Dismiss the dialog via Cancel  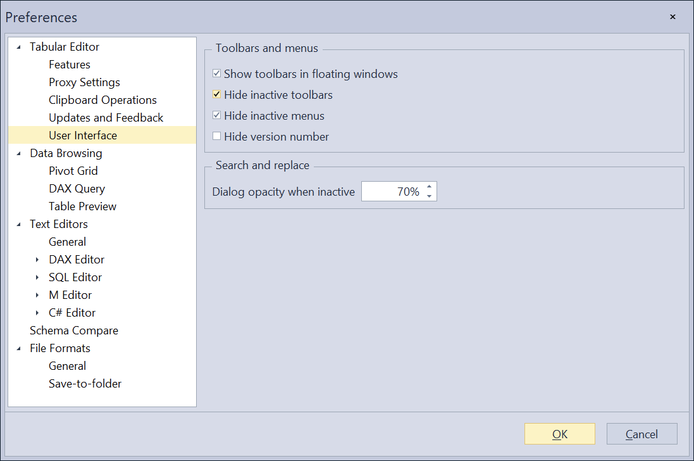tap(641, 434)
